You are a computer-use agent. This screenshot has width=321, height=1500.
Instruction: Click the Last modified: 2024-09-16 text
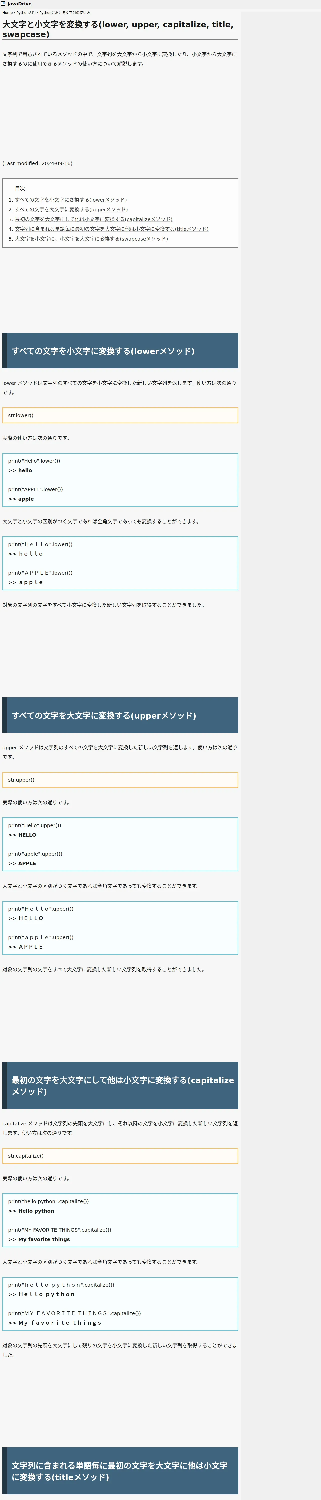click(x=38, y=164)
